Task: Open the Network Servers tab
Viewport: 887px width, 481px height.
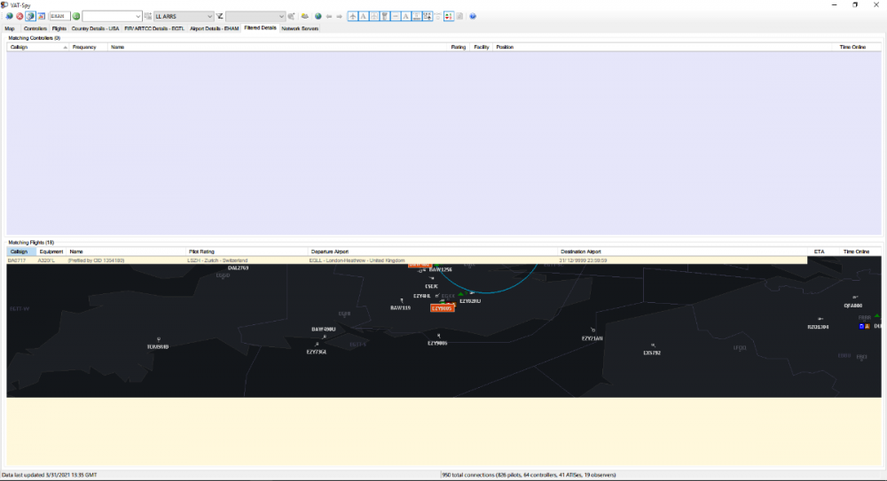Action: (x=300, y=28)
